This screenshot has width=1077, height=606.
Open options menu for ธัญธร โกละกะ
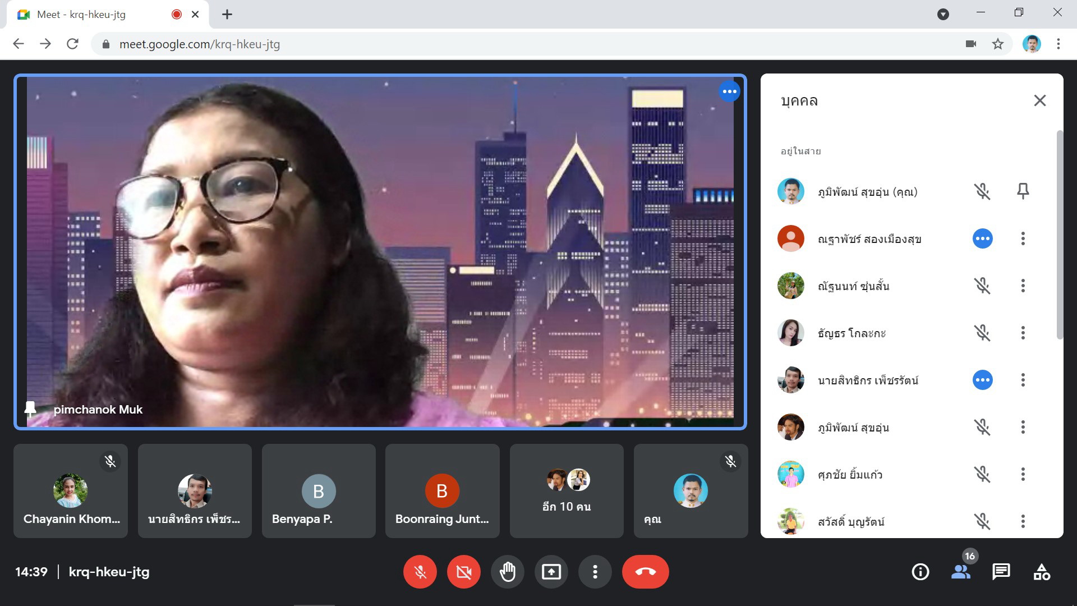[x=1023, y=333]
